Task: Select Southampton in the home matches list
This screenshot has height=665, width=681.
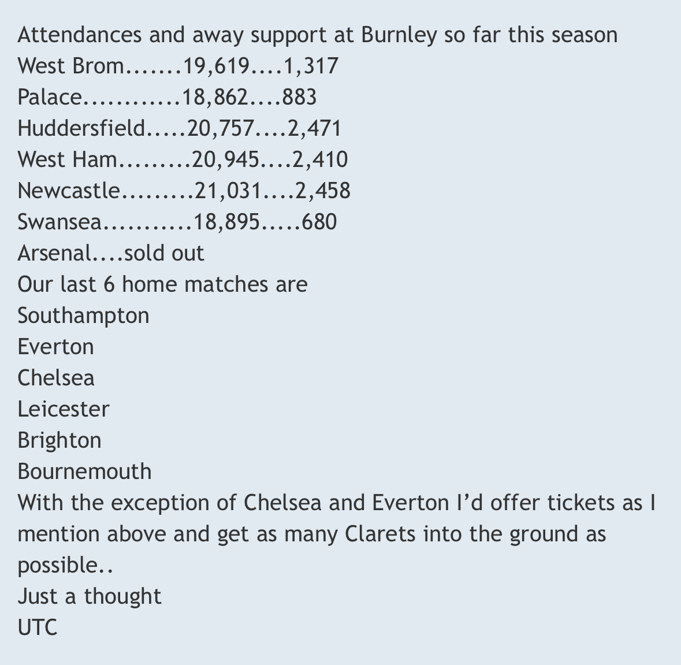Action: [x=83, y=315]
